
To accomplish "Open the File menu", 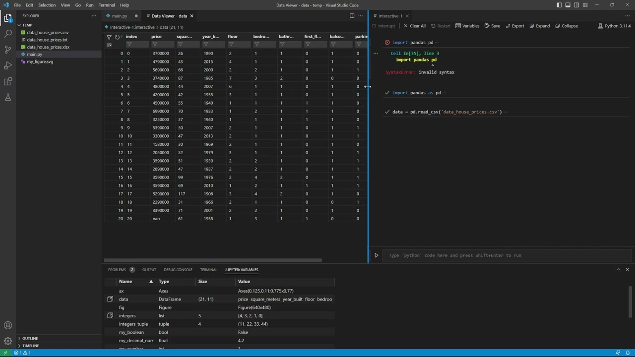I will tap(17, 5).
